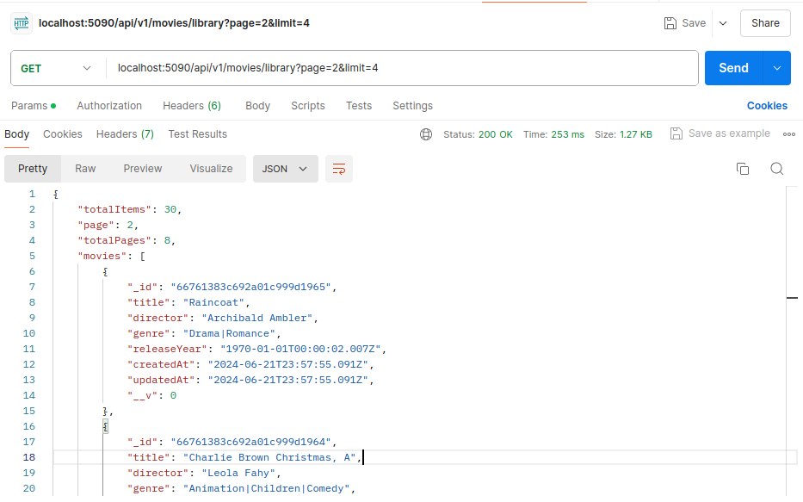Open the request Body tab
The image size is (803, 502).
click(257, 106)
